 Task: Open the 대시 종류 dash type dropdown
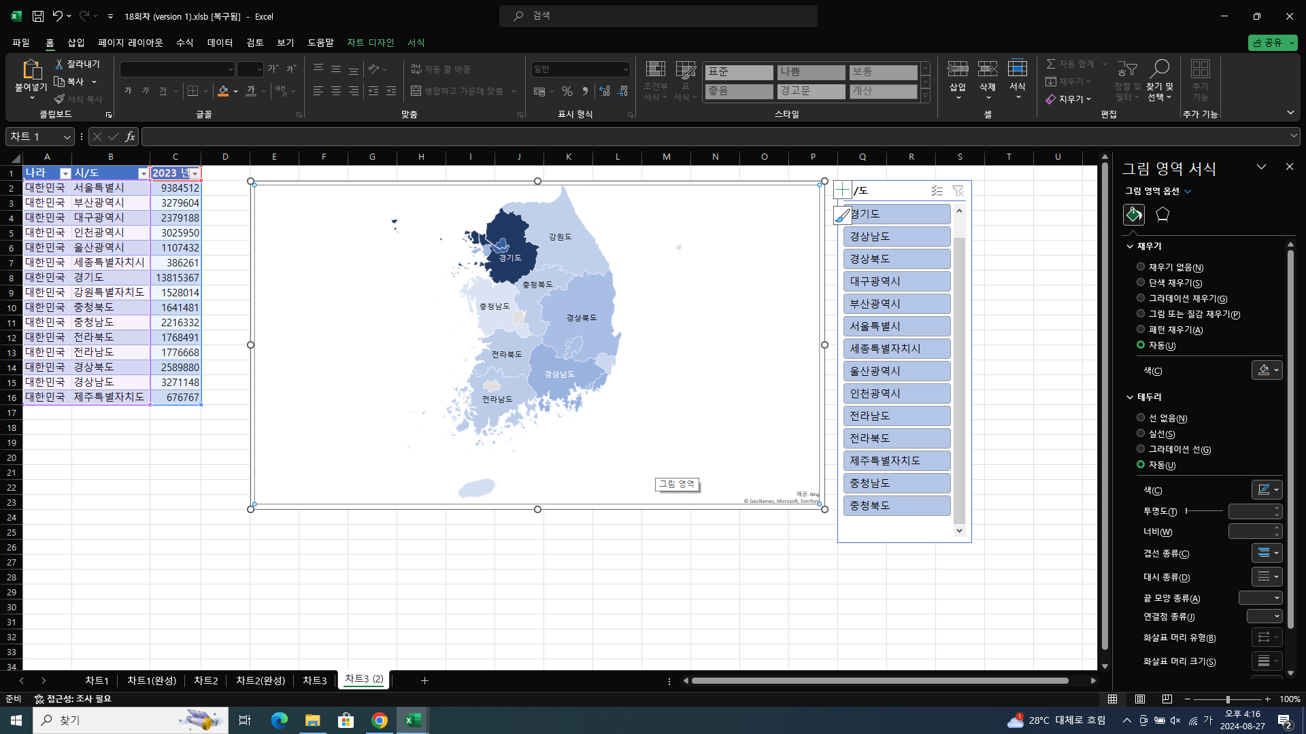point(1267,577)
